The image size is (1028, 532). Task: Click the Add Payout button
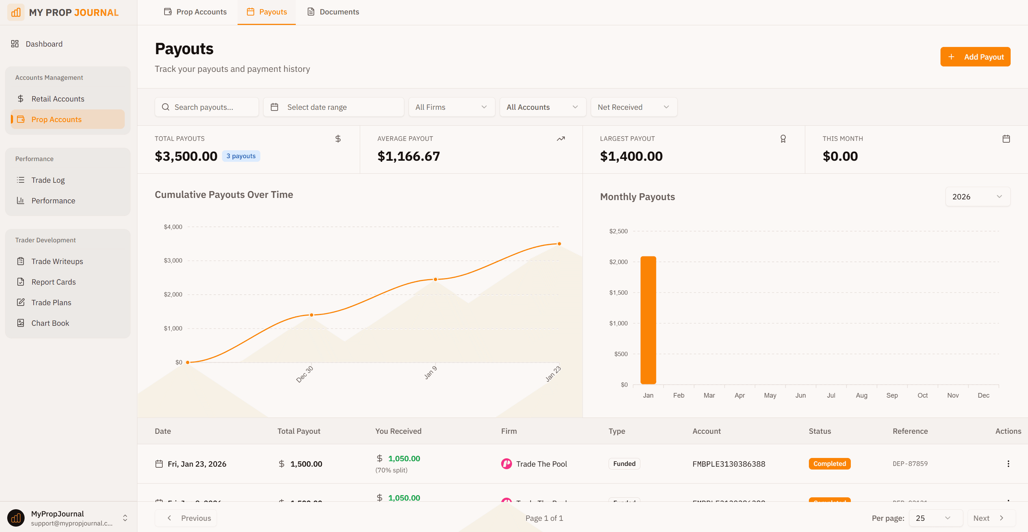(975, 57)
